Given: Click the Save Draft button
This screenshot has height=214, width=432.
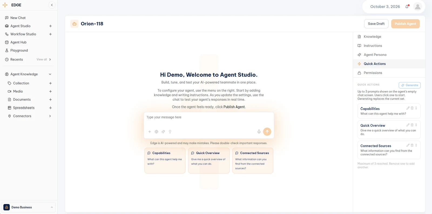Looking at the screenshot, I should 376,24.
